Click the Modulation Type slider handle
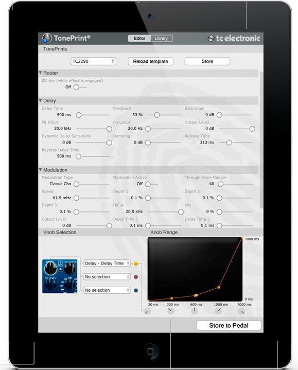The height and width of the screenshot is (370, 298). point(76,184)
